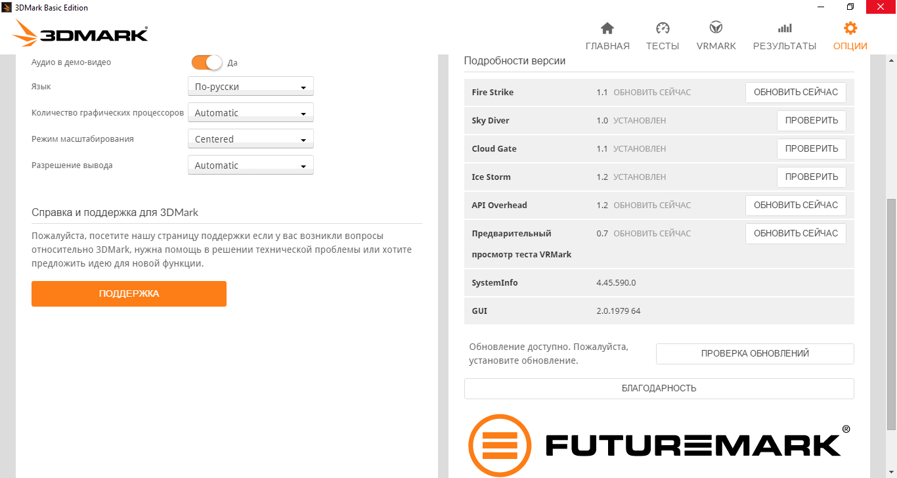Open the VRMark icon

pyautogui.click(x=716, y=28)
